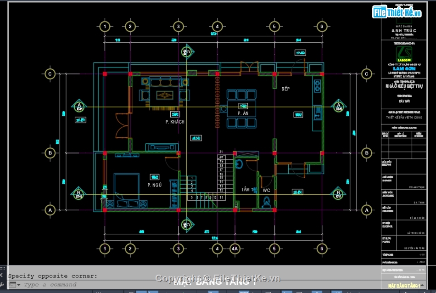Screen dimensions: 436x293
Task: Open command line customize wrench
Action: point(2,285)
